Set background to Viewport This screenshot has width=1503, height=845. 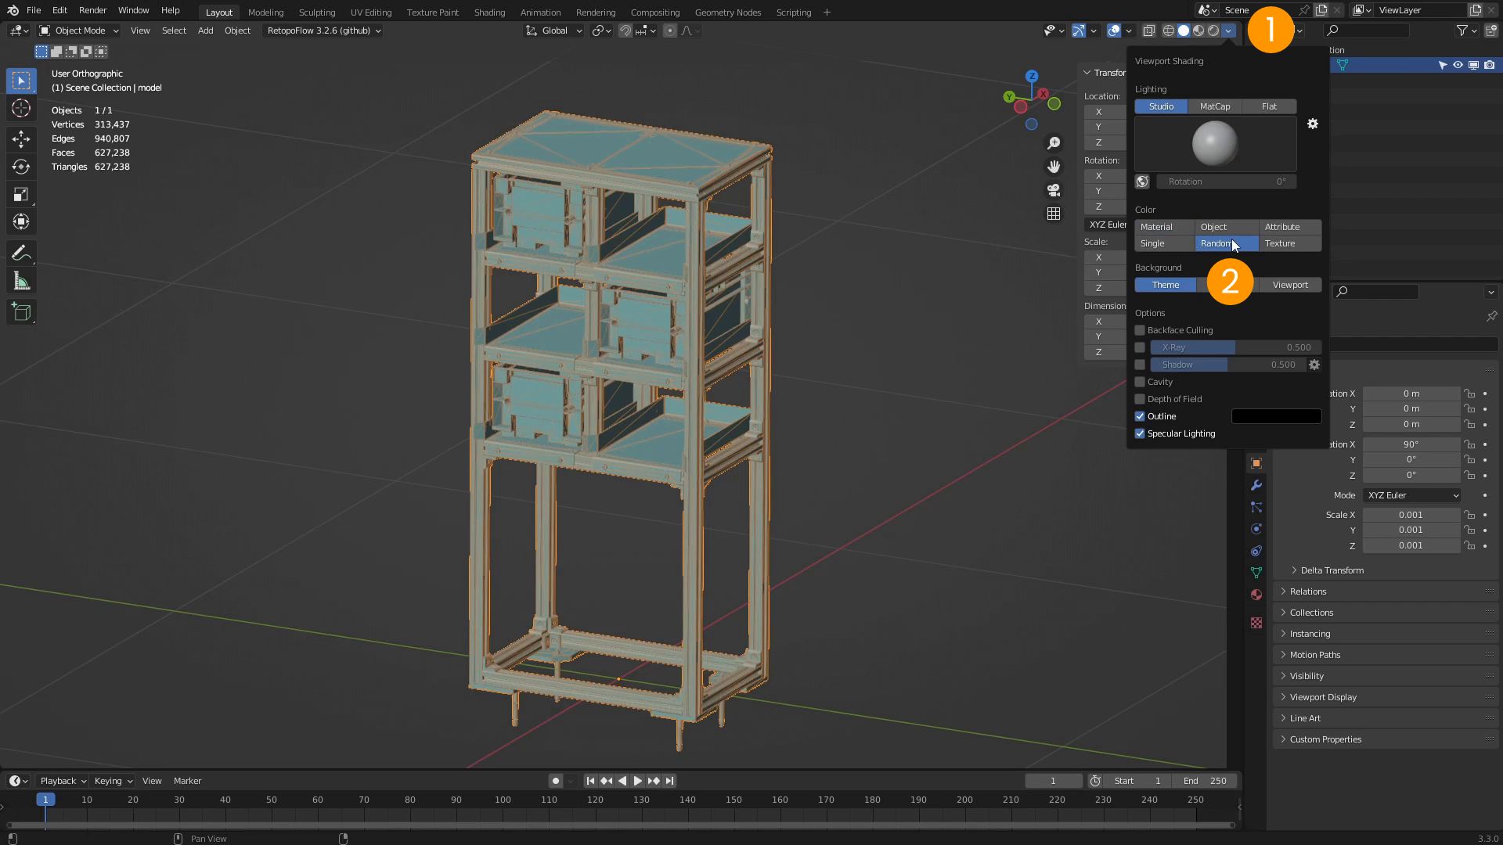click(1290, 285)
